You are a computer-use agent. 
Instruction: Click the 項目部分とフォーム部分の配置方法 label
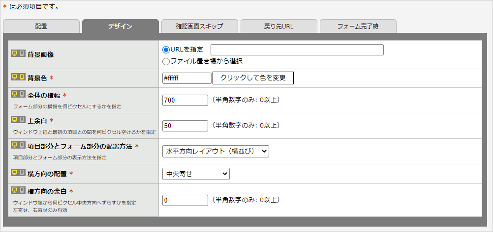coord(80,147)
